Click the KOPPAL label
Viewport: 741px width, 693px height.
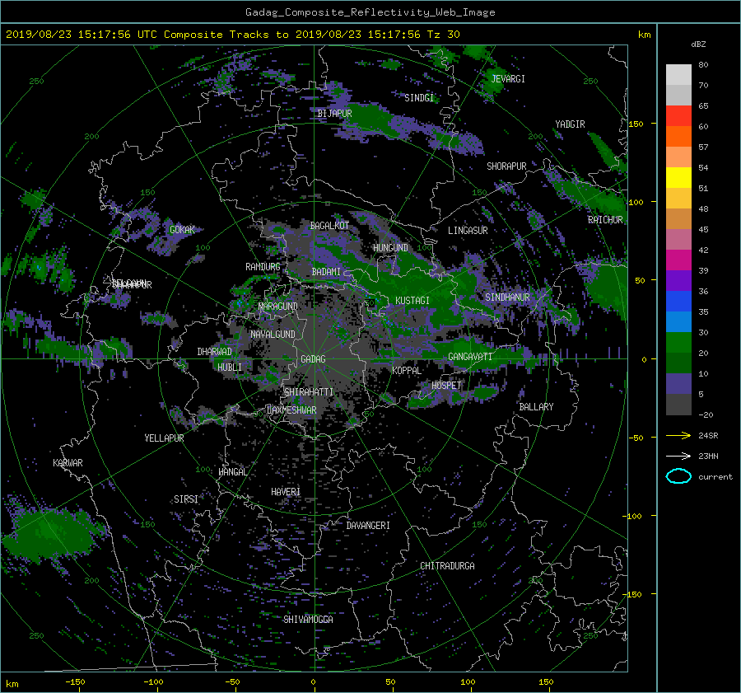[407, 371]
